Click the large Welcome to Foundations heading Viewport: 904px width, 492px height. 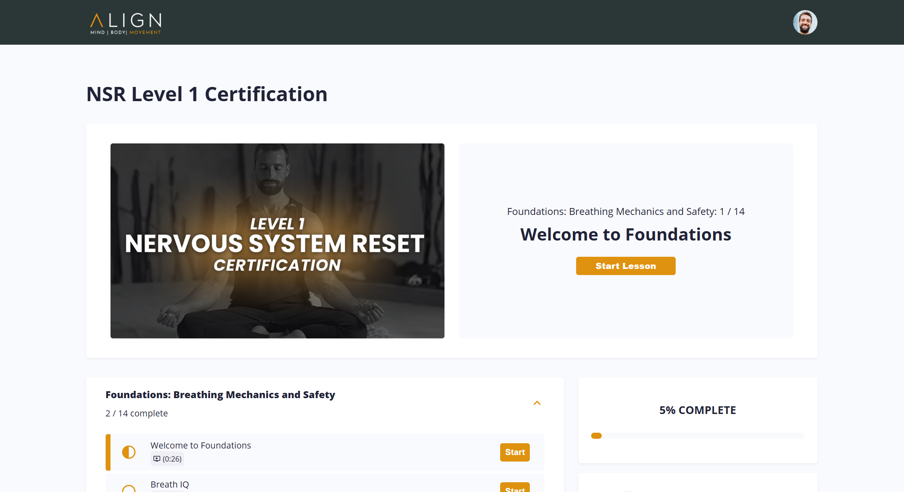tap(625, 234)
